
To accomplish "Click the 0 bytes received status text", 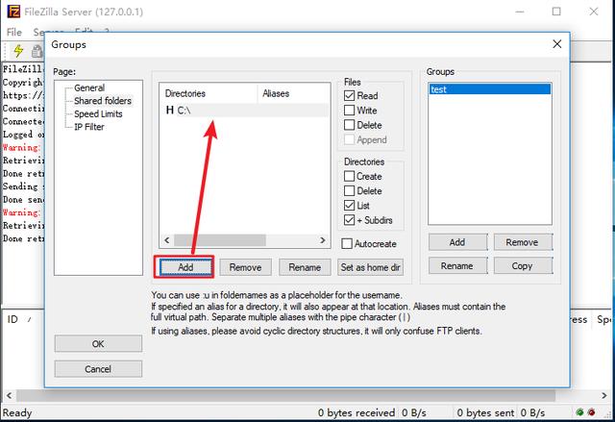I will [357, 412].
